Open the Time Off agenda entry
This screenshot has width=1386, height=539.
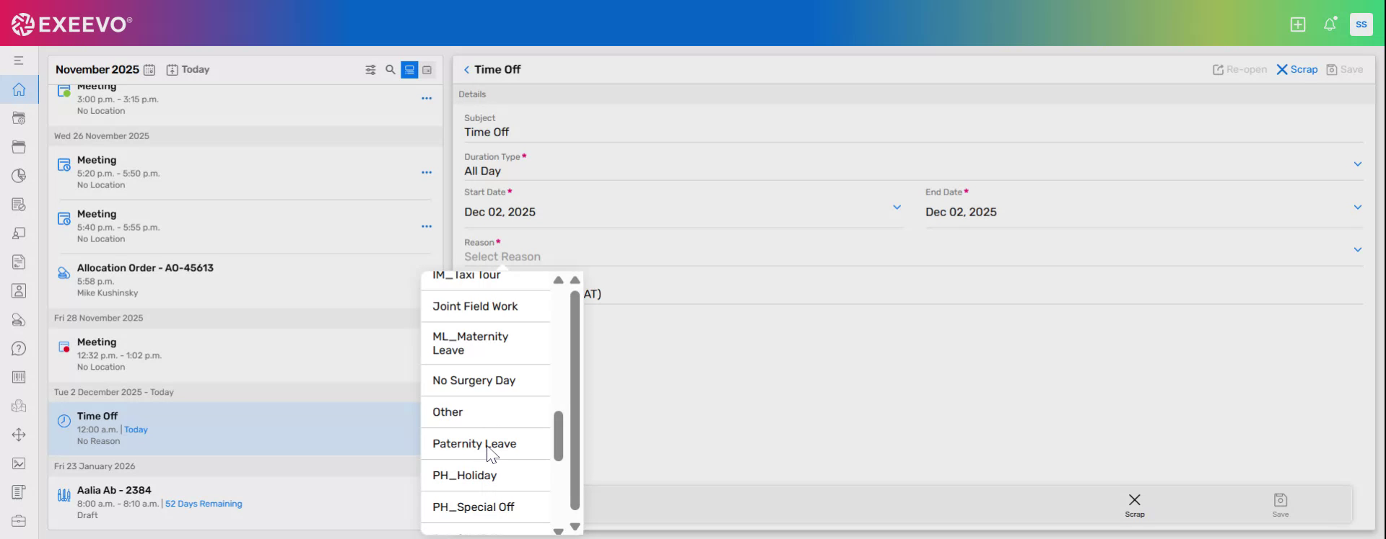click(x=235, y=429)
